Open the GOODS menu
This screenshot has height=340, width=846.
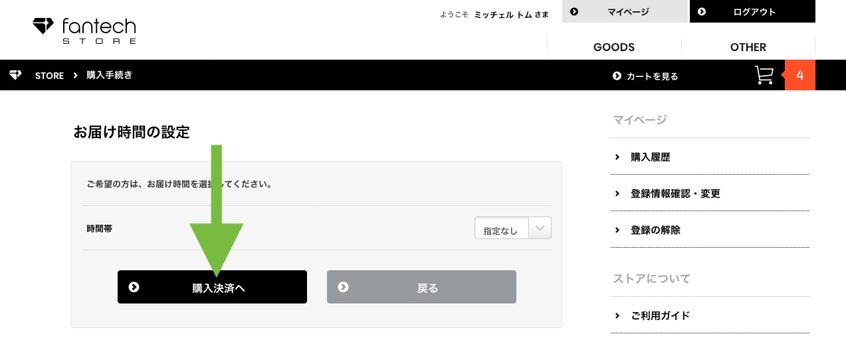614,47
